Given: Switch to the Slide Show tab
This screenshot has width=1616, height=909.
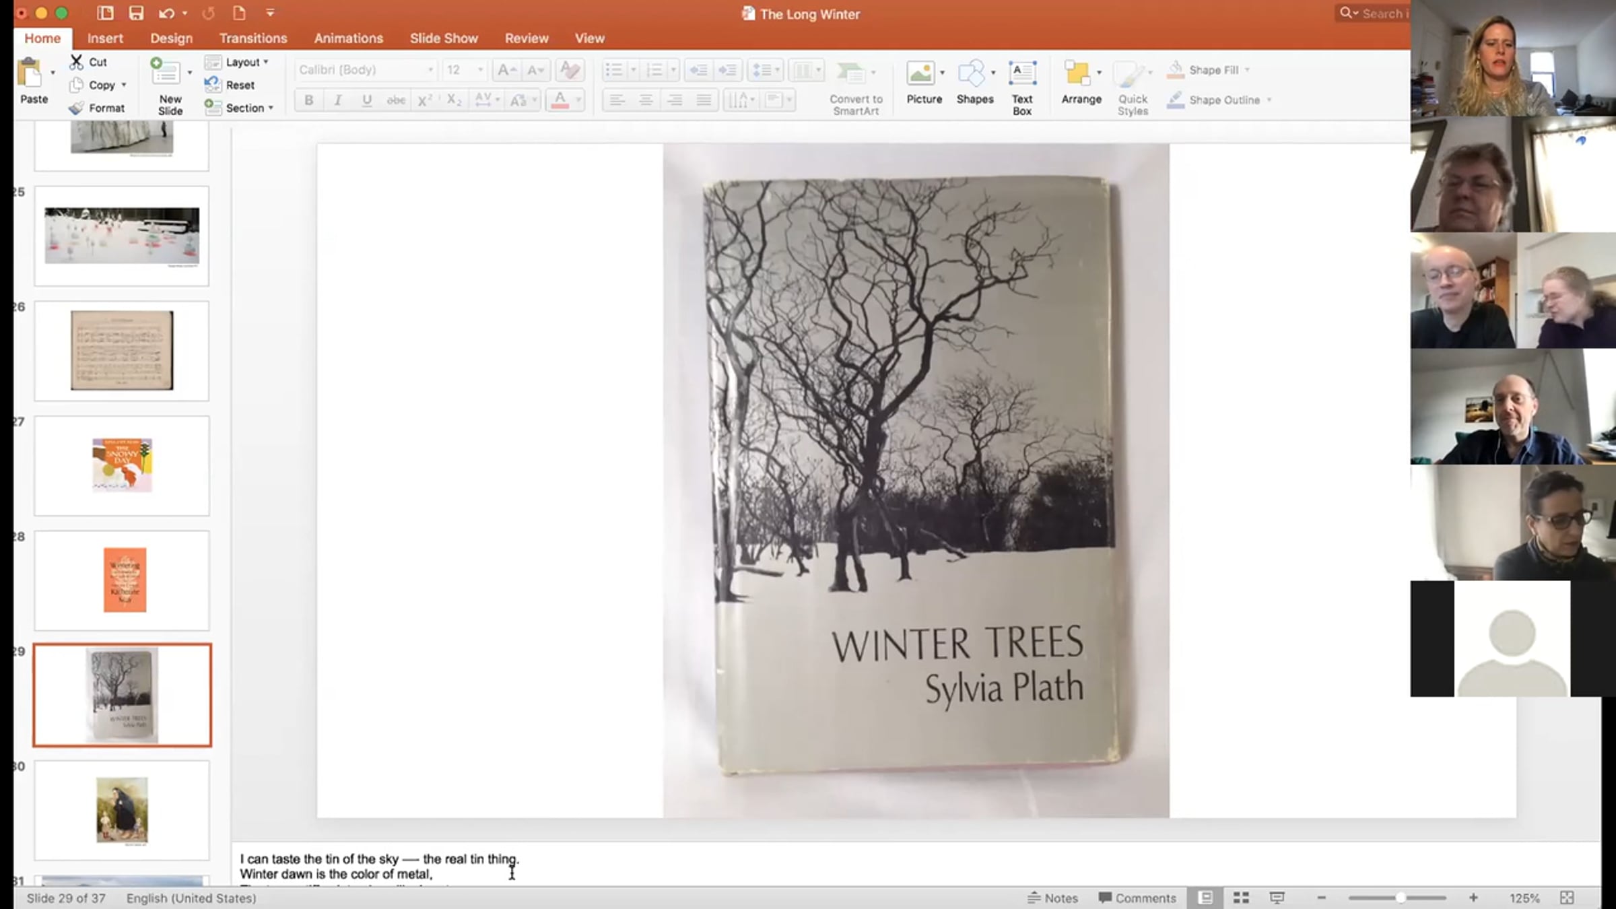Looking at the screenshot, I should [x=443, y=38].
